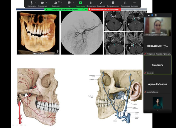Mute the microphone in Zoom toolbar
176x128 pixels.
pyautogui.click(x=32, y=3)
